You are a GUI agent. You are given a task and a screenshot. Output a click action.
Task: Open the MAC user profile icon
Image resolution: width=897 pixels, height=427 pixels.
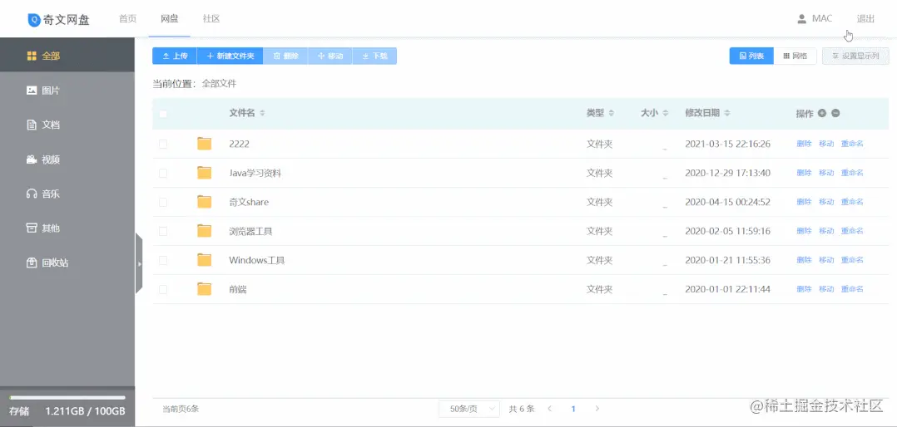coord(802,19)
